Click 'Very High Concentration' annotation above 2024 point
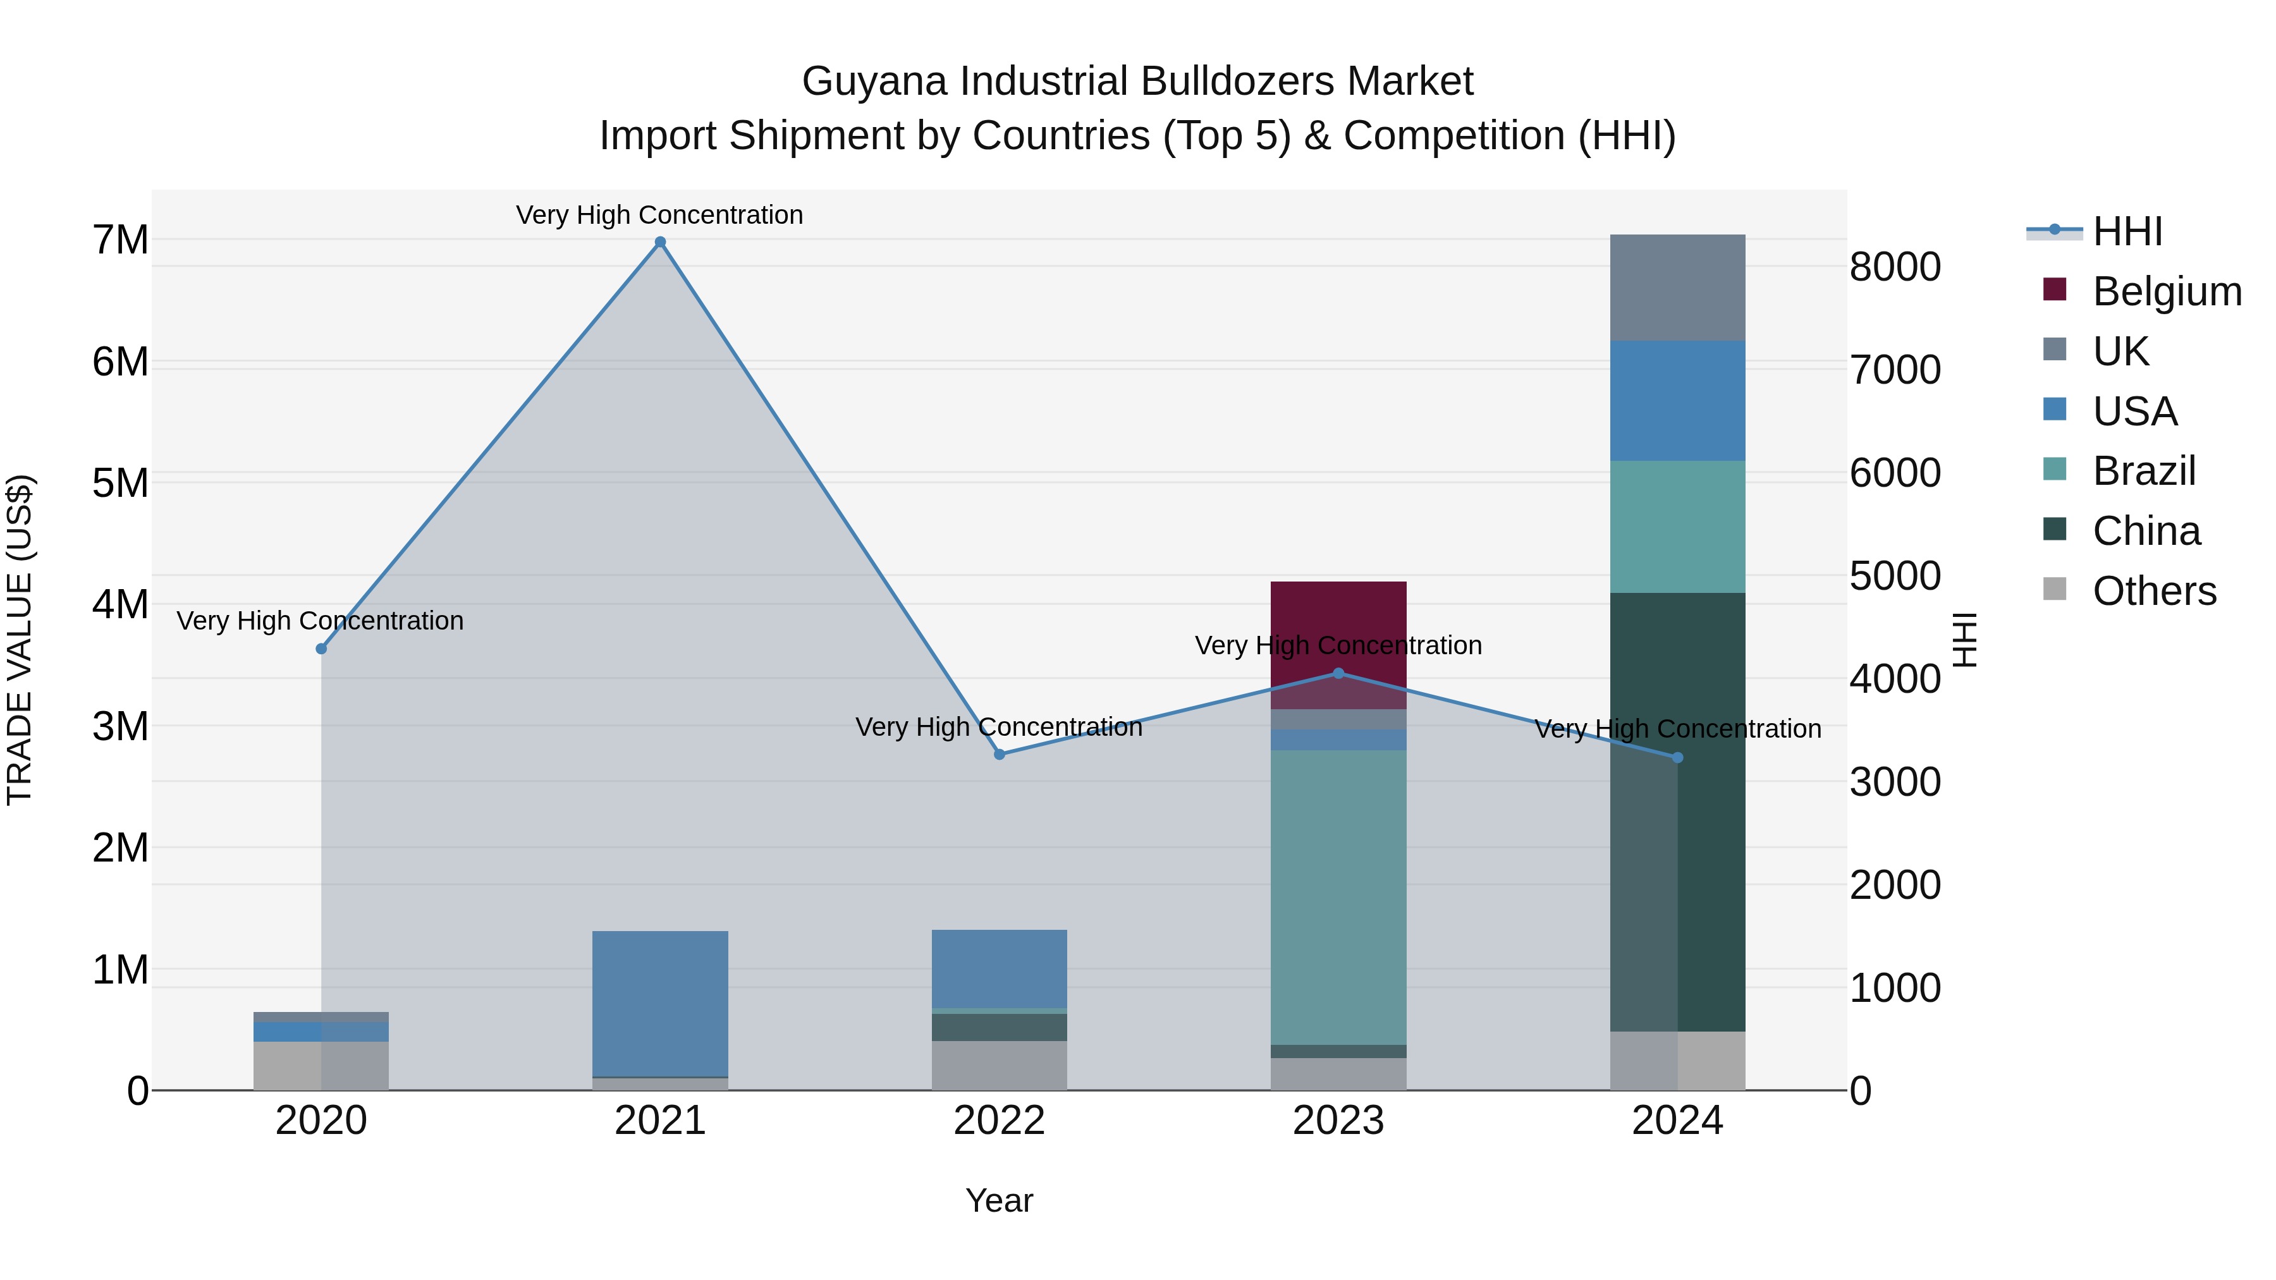2276x1280 pixels. click(1678, 729)
